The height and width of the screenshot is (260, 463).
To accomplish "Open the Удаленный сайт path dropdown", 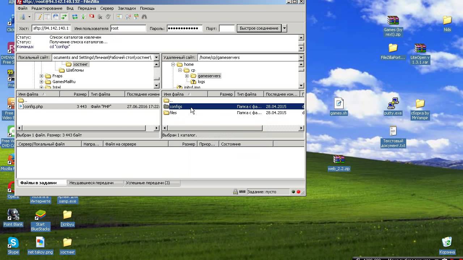I will tap(301, 57).
